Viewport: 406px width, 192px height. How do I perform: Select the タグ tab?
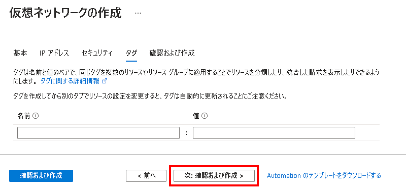tap(131, 54)
